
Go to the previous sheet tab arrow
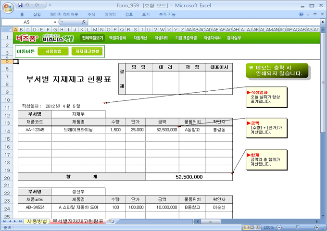click(10, 221)
